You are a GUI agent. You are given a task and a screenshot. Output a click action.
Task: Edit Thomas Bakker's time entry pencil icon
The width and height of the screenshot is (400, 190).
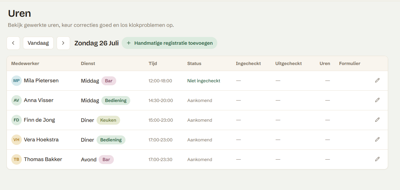(377, 159)
